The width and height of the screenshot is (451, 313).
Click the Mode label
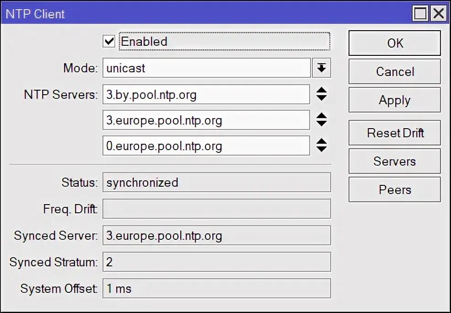pyautogui.click(x=81, y=68)
